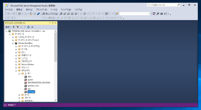Click the activity monitor toolbar icon
Image resolution: width=201 pixels, height=110 pixels.
(x=107, y=14)
